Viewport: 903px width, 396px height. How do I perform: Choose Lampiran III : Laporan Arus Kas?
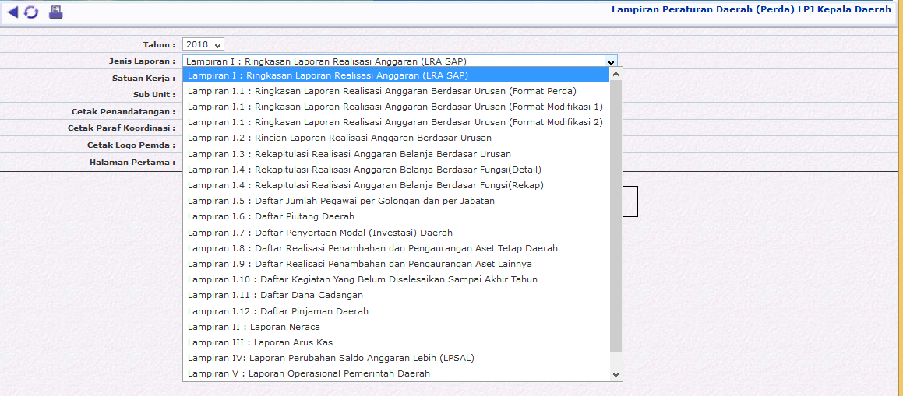(260, 342)
